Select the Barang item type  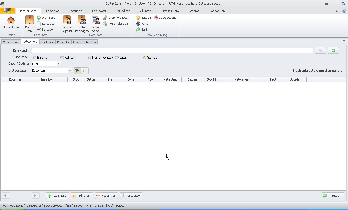pyautogui.click(x=35, y=57)
